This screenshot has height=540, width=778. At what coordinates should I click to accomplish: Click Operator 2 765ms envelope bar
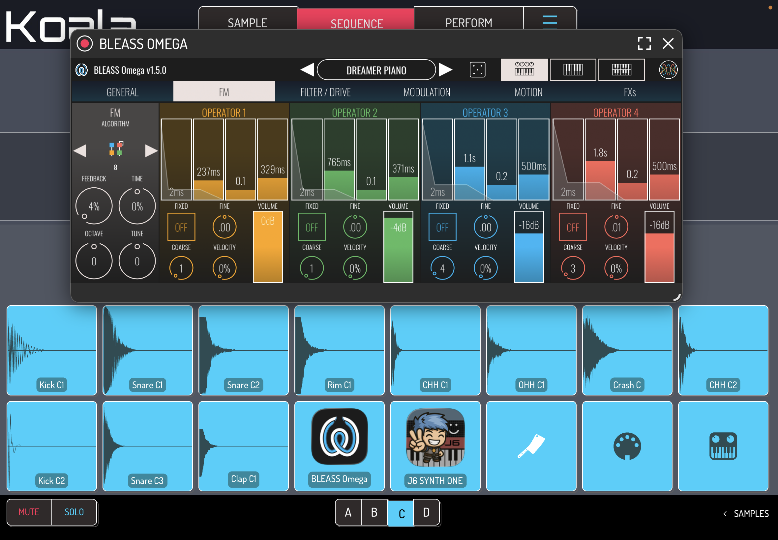coord(339,159)
